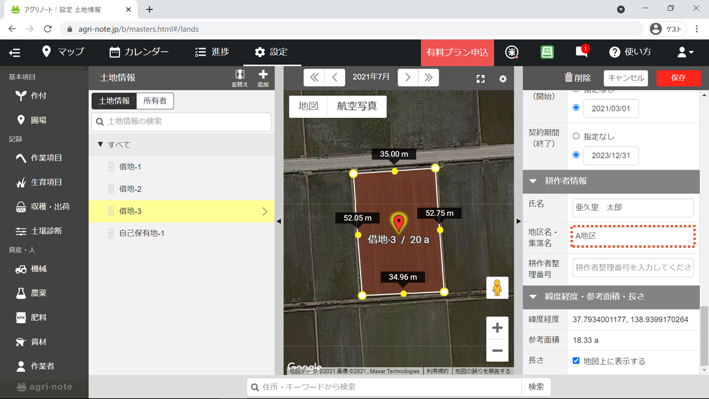Collapse the 耕作者情報 section
The image size is (709, 399).
(x=533, y=181)
